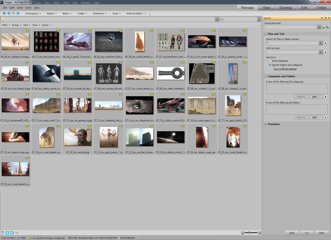Viewport: 331px width, 240px height.
Task: Open the Tools menu
Action: tap(28, 8)
